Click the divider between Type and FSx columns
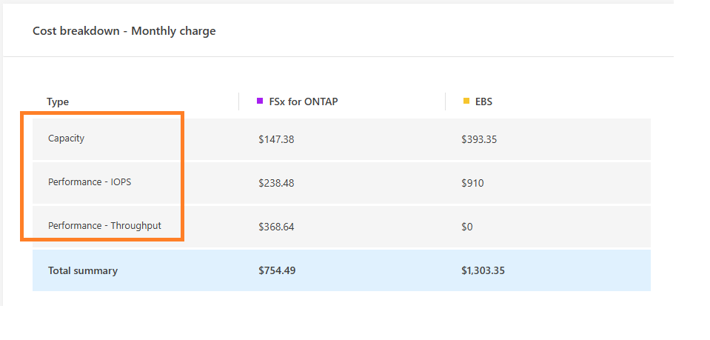Viewport: 710px width, 340px height. [x=239, y=101]
